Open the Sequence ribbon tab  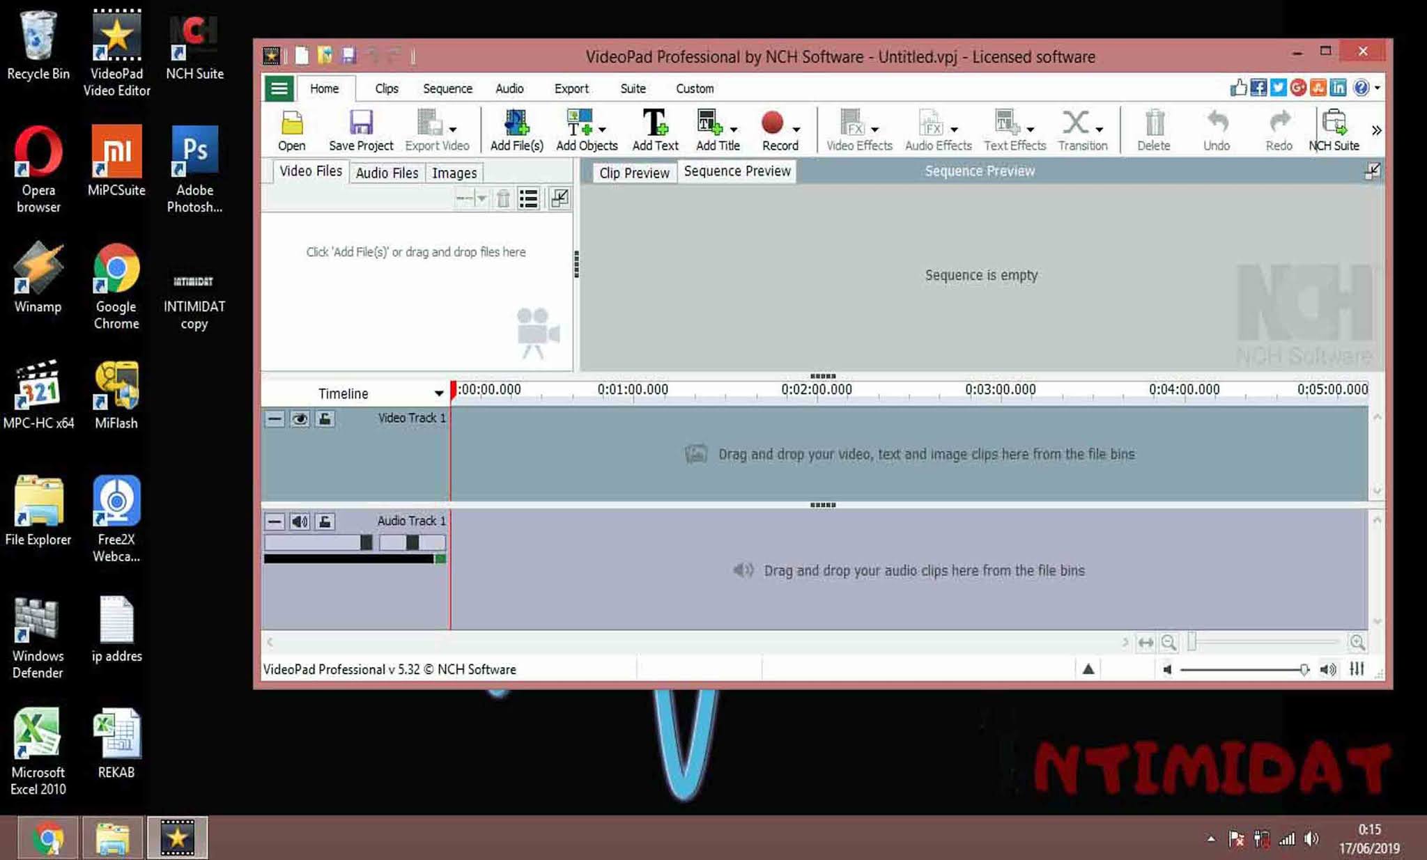pos(447,88)
